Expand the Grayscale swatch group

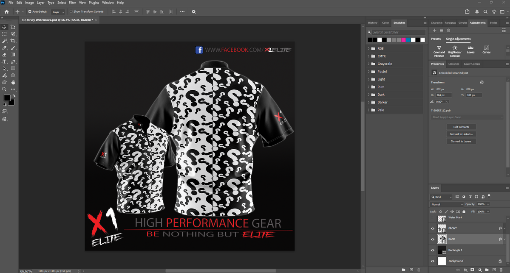369,64
